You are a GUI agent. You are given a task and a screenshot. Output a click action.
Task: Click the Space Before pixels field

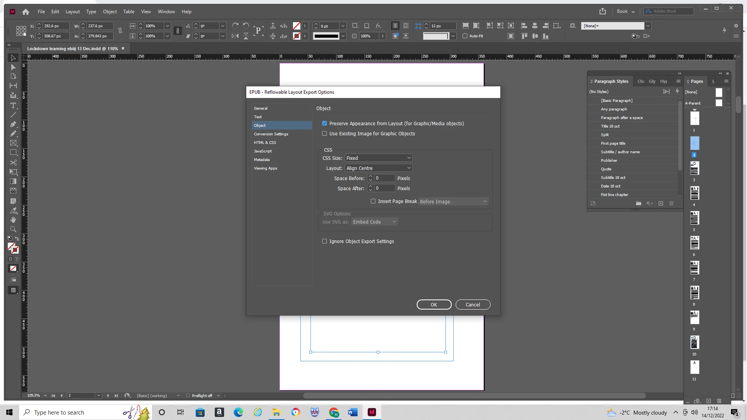[384, 178]
